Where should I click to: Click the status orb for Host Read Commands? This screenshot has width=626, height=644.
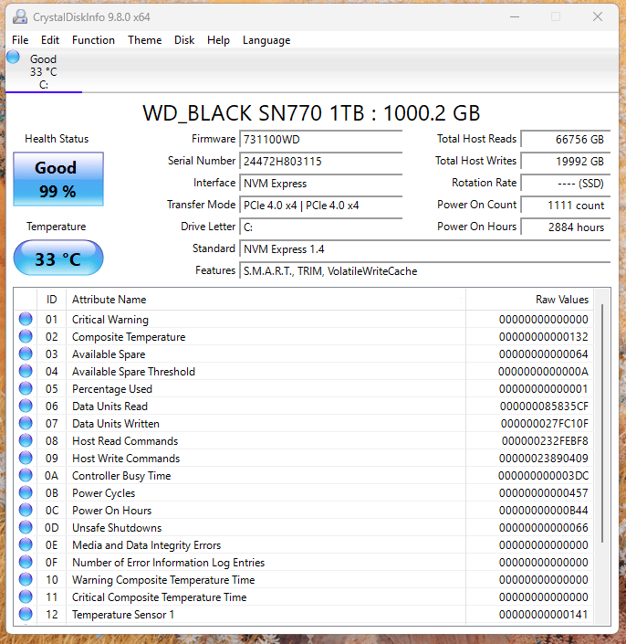click(x=26, y=440)
